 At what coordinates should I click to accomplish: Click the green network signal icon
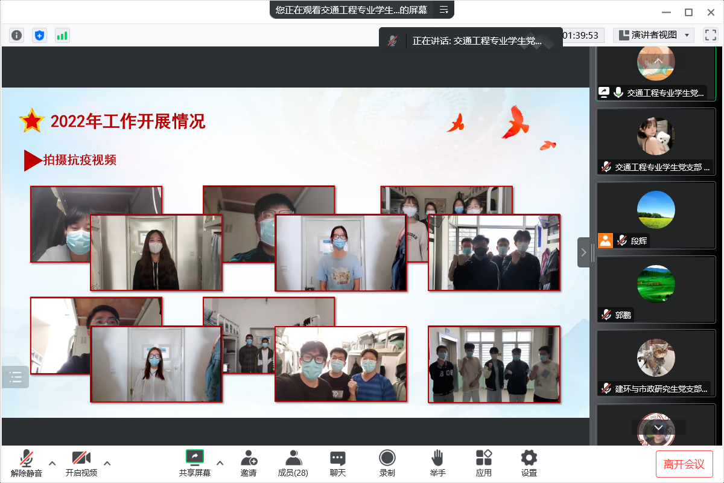click(x=62, y=36)
